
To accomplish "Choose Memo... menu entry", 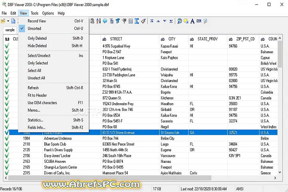I will [54, 110].
